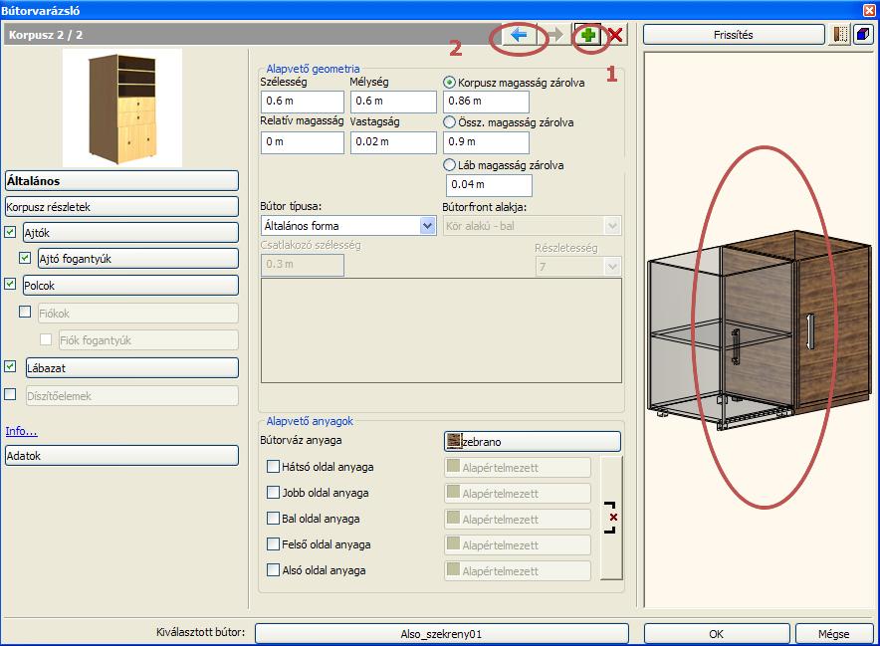The width and height of the screenshot is (880, 646).
Task: Toggle Ajtó fogantyúk checkbox
Action: tap(25, 258)
